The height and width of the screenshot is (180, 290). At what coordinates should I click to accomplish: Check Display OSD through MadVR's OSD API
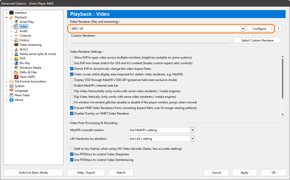(x=72, y=80)
